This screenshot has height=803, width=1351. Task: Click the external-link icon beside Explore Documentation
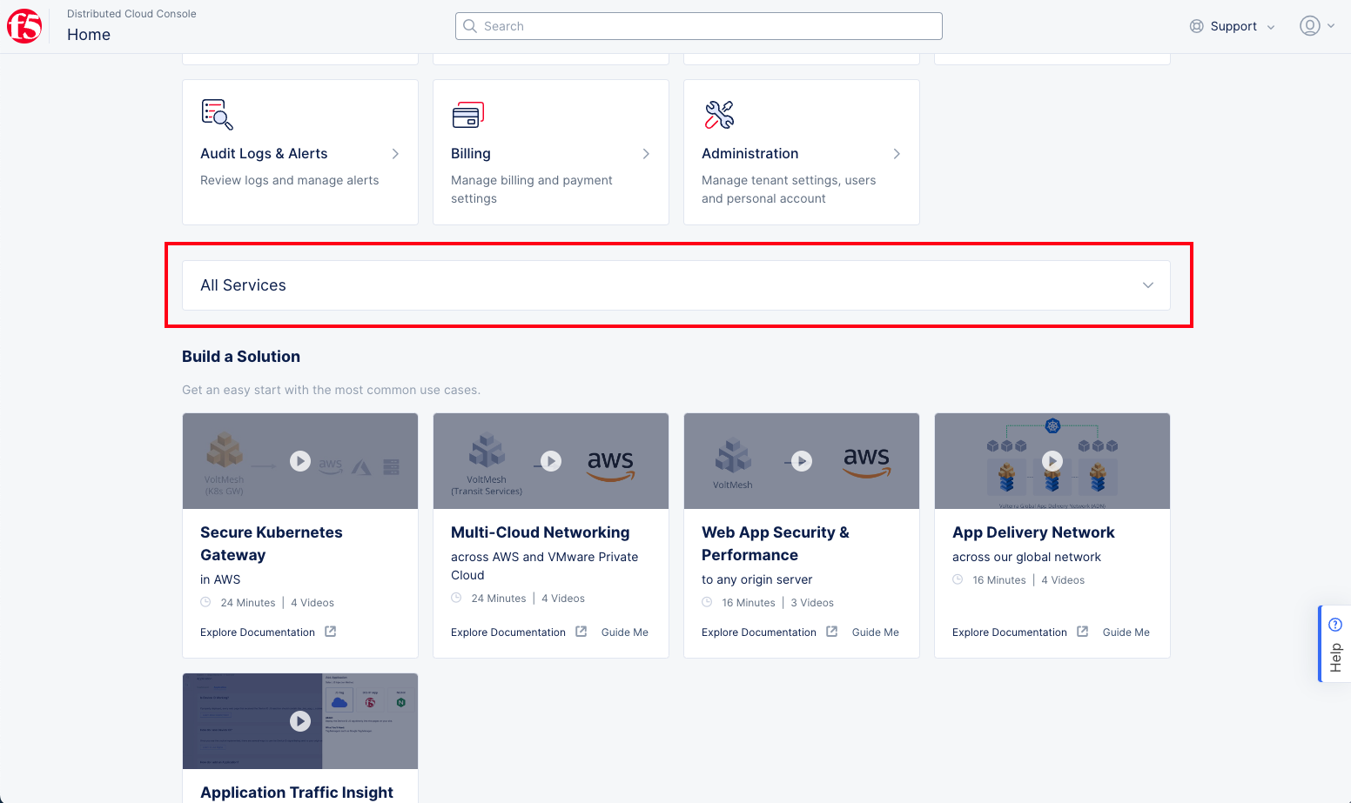330,632
